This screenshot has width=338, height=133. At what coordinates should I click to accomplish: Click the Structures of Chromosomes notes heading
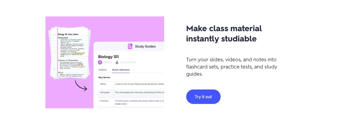click(x=68, y=60)
